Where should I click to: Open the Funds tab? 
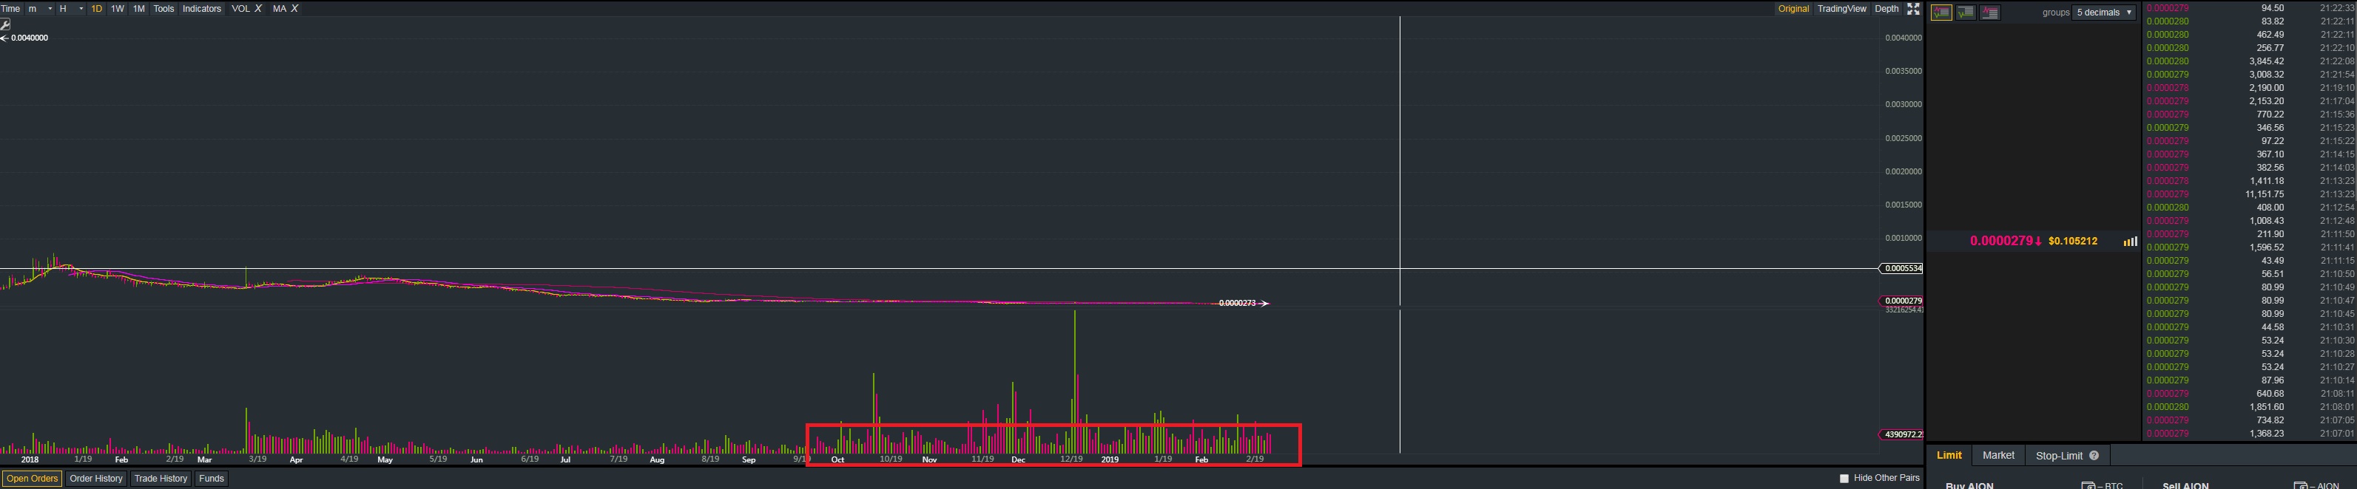click(x=212, y=478)
